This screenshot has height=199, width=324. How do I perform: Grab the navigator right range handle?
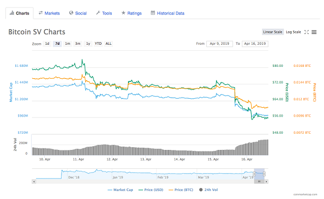pyautogui.click(x=264, y=174)
